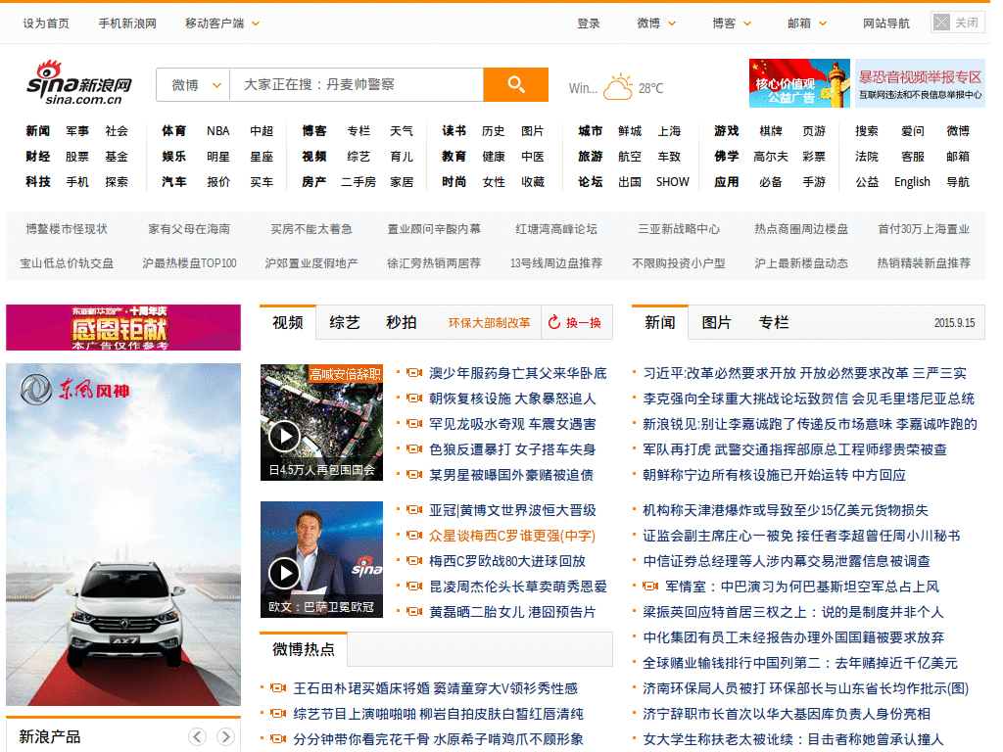The image size is (1003, 752).
Task: Open 梁振英回应特首 news headline
Action: 793,612
